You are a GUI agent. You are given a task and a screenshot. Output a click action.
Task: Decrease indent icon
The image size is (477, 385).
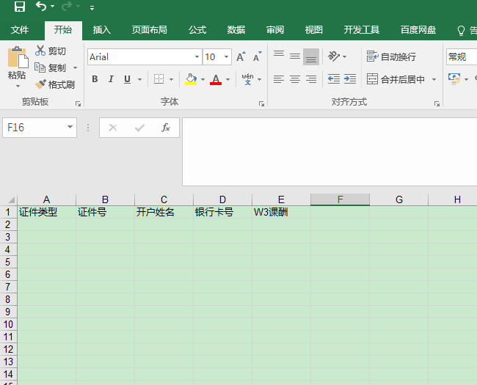334,79
